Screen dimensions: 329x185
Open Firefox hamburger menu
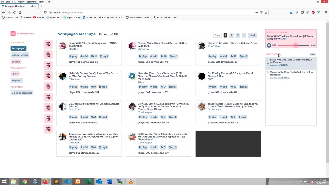326,12
